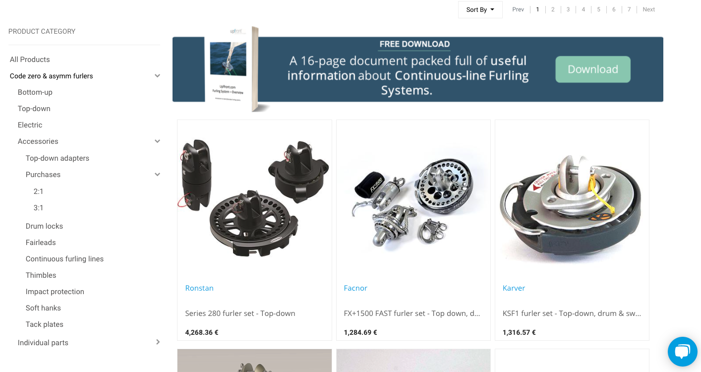701x372 pixels.
Task: Jump to page 7 of results
Action: (x=629, y=9)
